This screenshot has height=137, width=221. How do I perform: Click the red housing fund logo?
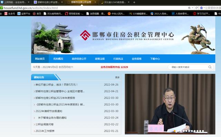tap(85, 35)
